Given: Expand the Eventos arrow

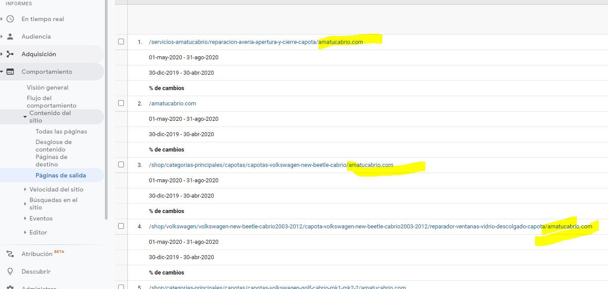Looking at the screenshot, I should [x=25, y=218].
